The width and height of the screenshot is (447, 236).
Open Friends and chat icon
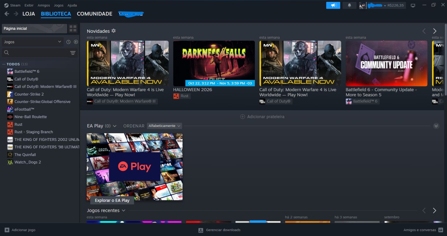[x=441, y=230]
